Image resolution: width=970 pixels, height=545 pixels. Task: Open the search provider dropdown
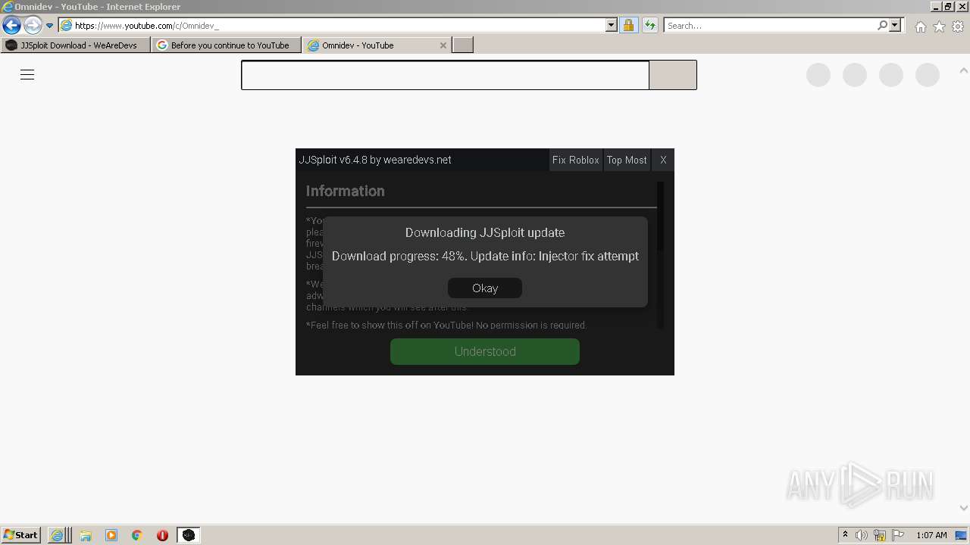[895, 25]
